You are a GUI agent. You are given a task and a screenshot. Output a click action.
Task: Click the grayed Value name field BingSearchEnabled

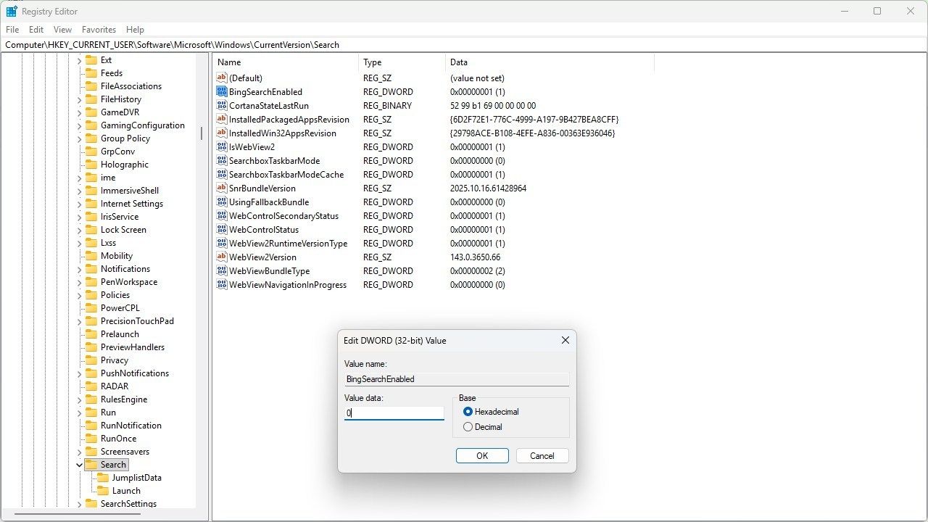pyautogui.click(x=457, y=379)
